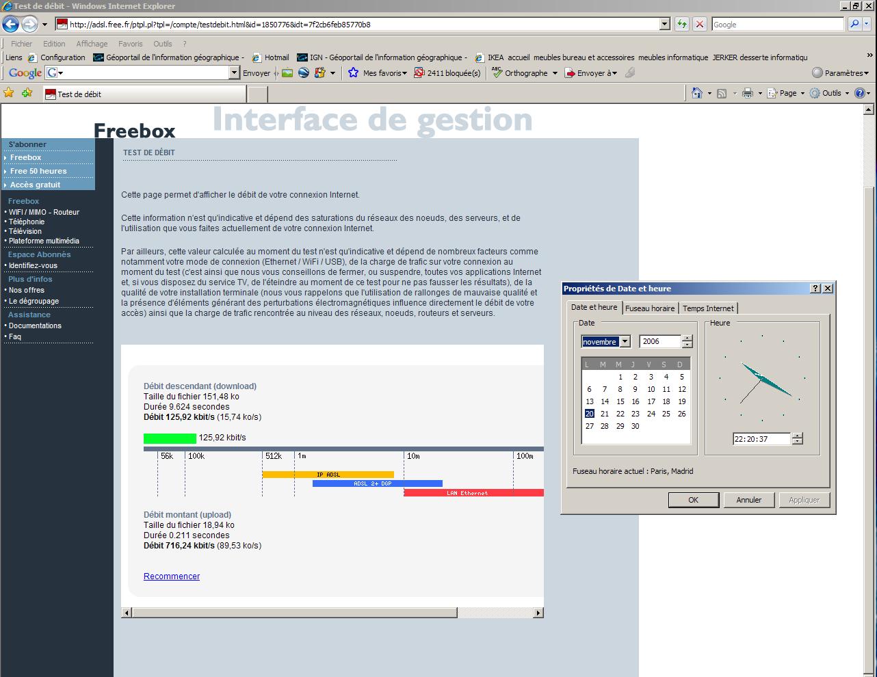The width and height of the screenshot is (877, 677).
Task: Open the Outils command bar dropdown
Action: (828, 93)
